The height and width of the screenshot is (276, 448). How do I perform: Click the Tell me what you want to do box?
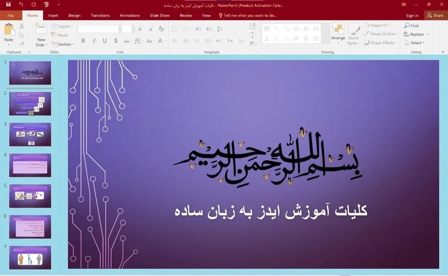click(x=248, y=15)
